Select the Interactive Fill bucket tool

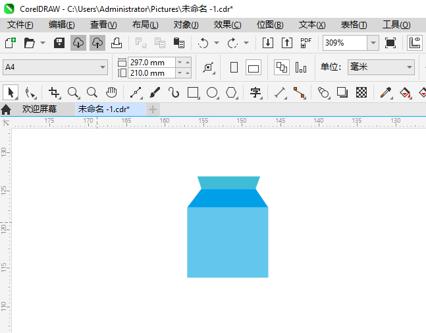click(x=405, y=92)
